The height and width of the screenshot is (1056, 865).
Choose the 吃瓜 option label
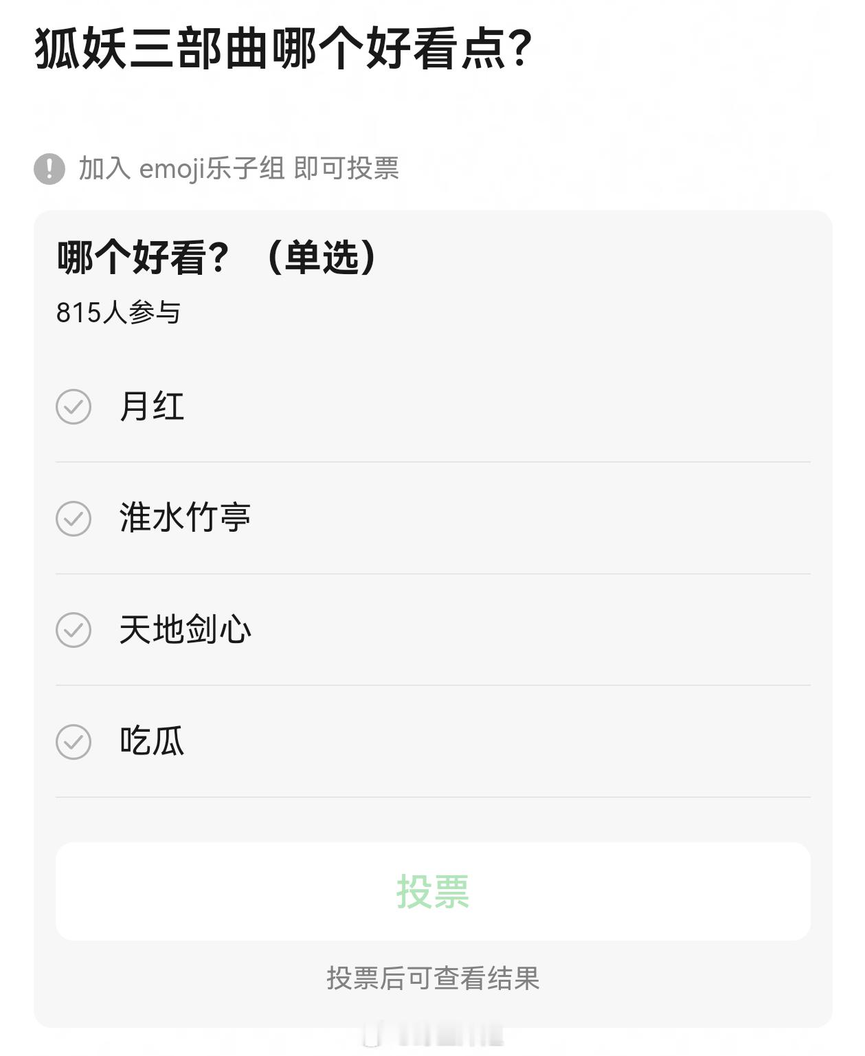152,742
